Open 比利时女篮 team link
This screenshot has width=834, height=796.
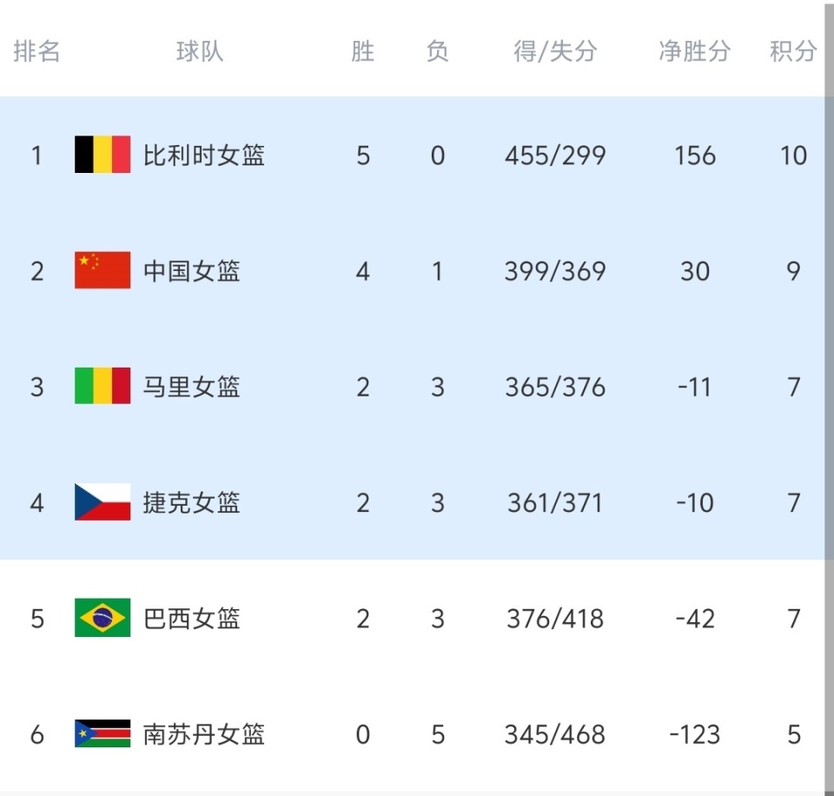point(204,156)
